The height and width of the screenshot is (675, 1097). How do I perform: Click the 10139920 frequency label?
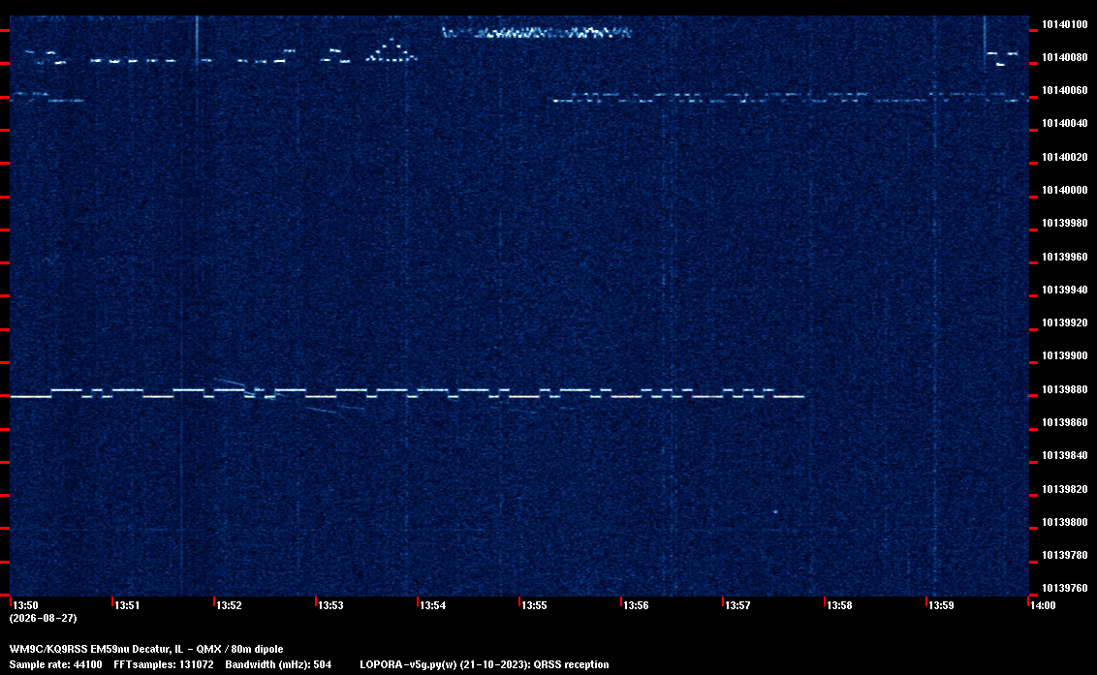[x=1065, y=323]
